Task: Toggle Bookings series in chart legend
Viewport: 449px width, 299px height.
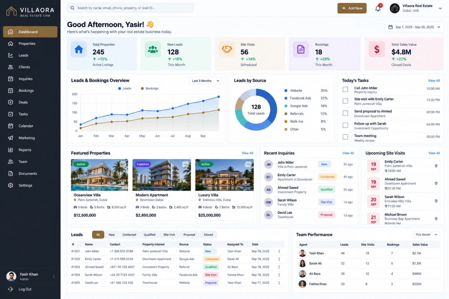Action: [150, 89]
